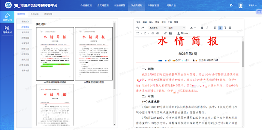
Task: Click the redo arrow in editor toolbar
Action: tap(143, 28)
